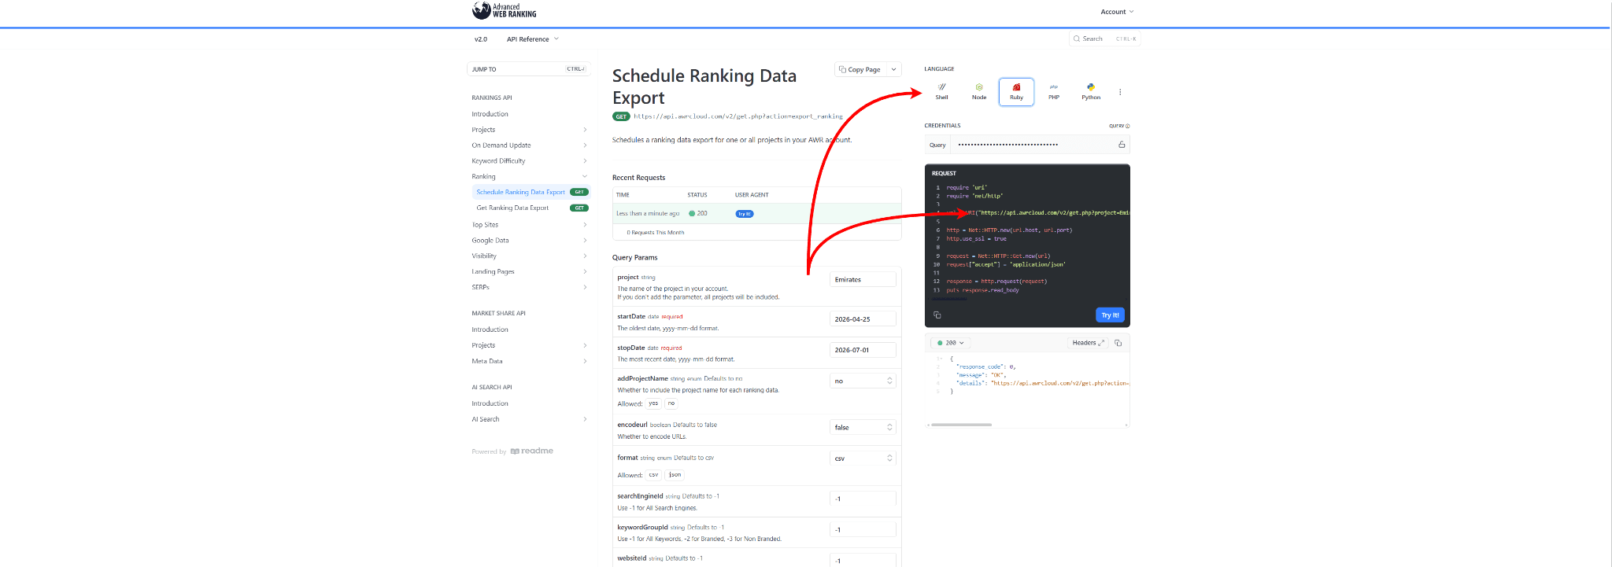
Task: Open the Search box in the header
Action: point(1105,39)
